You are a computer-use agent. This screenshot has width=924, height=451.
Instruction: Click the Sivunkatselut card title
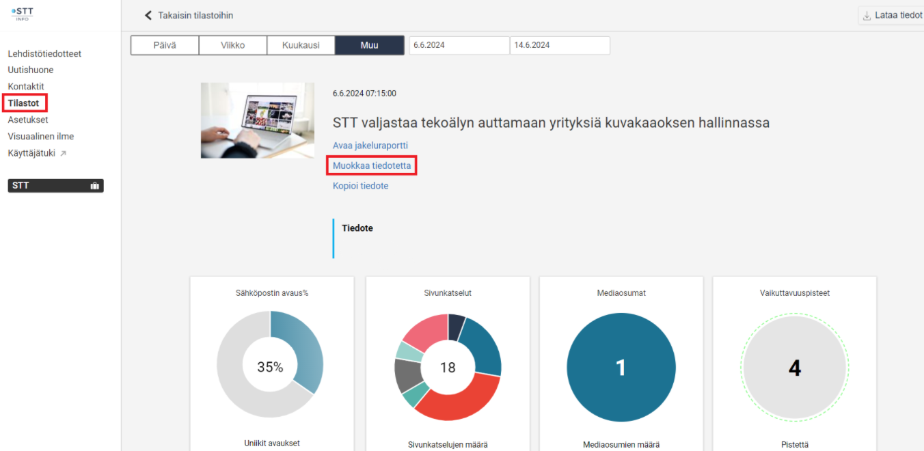(448, 293)
